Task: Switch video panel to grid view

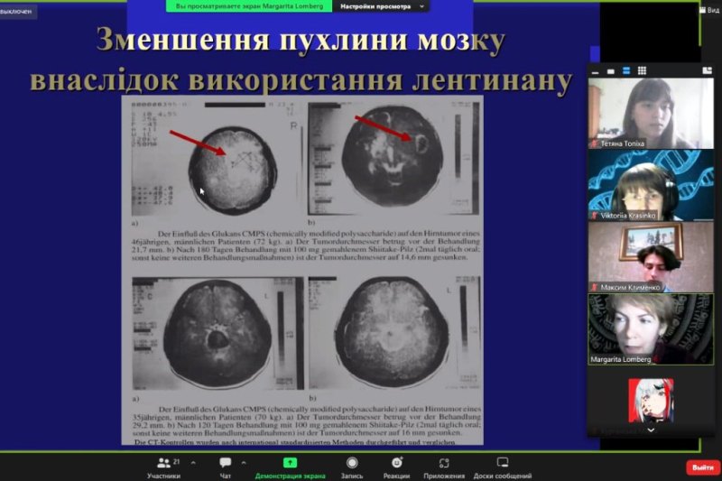Action: coord(642,71)
